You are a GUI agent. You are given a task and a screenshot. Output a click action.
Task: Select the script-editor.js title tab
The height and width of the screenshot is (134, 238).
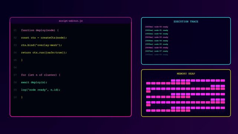[71, 21]
